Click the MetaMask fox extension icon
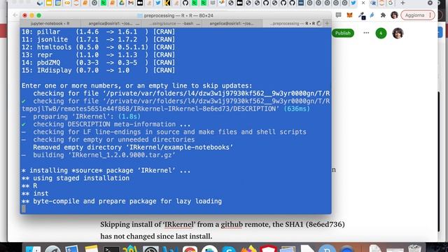The image size is (448, 252). (x=350, y=15)
